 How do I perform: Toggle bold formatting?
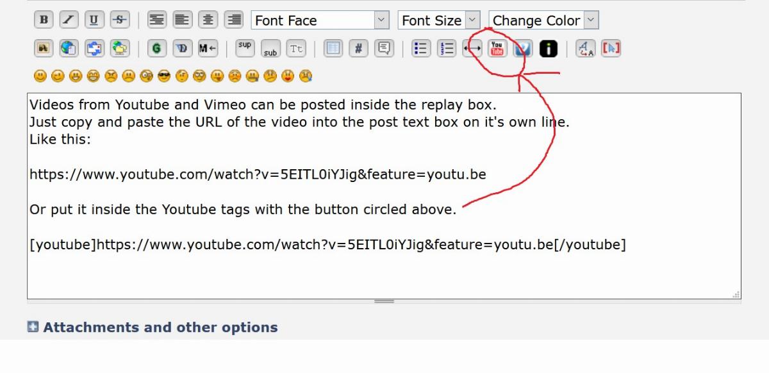coord(44,20)
